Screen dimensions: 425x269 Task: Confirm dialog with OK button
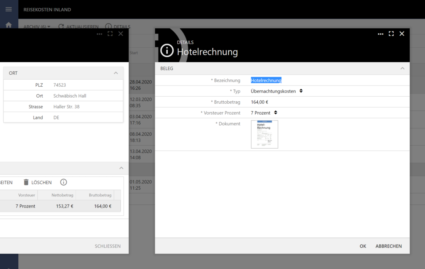(x=363, y=246)
